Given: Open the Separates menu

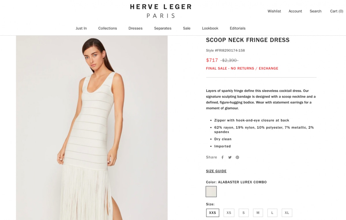Looking at the screenshot, I should (x=163, y=28).
